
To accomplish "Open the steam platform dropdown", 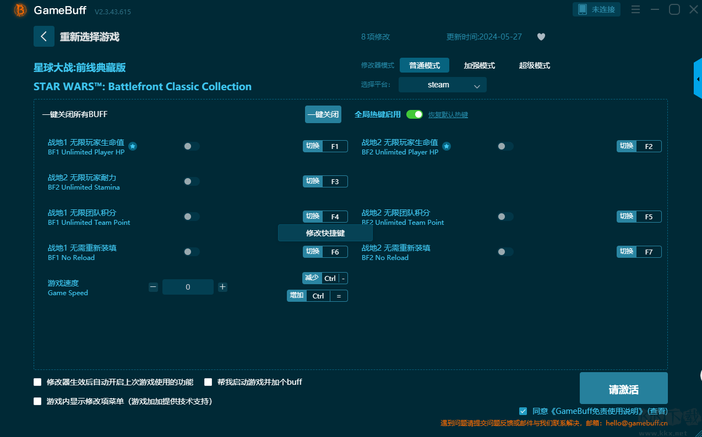I will tap(443, 85).
